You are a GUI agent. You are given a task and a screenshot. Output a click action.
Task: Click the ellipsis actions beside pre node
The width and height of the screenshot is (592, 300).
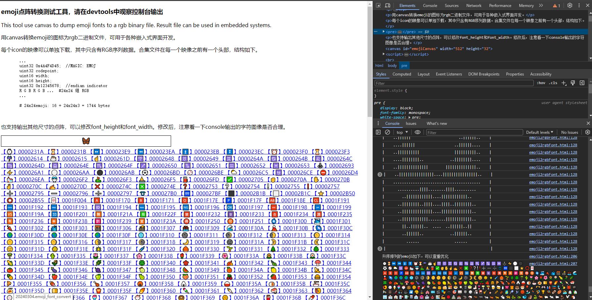click(x=376, y=32)
